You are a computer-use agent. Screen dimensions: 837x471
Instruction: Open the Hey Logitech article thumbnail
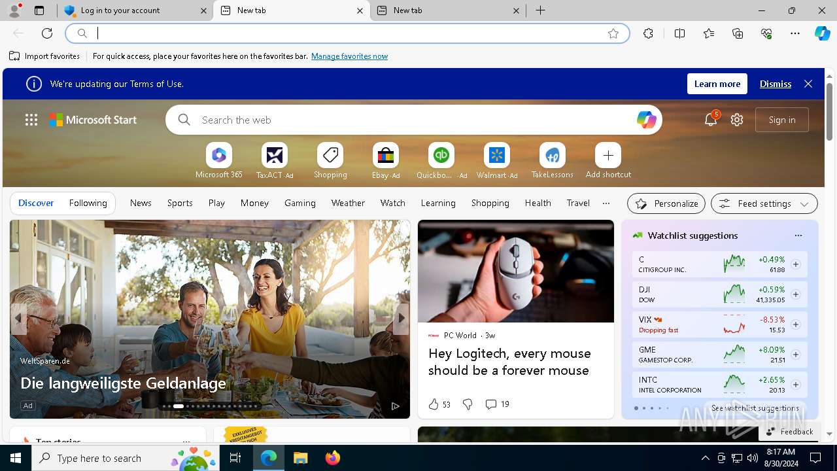pos(516,271)
